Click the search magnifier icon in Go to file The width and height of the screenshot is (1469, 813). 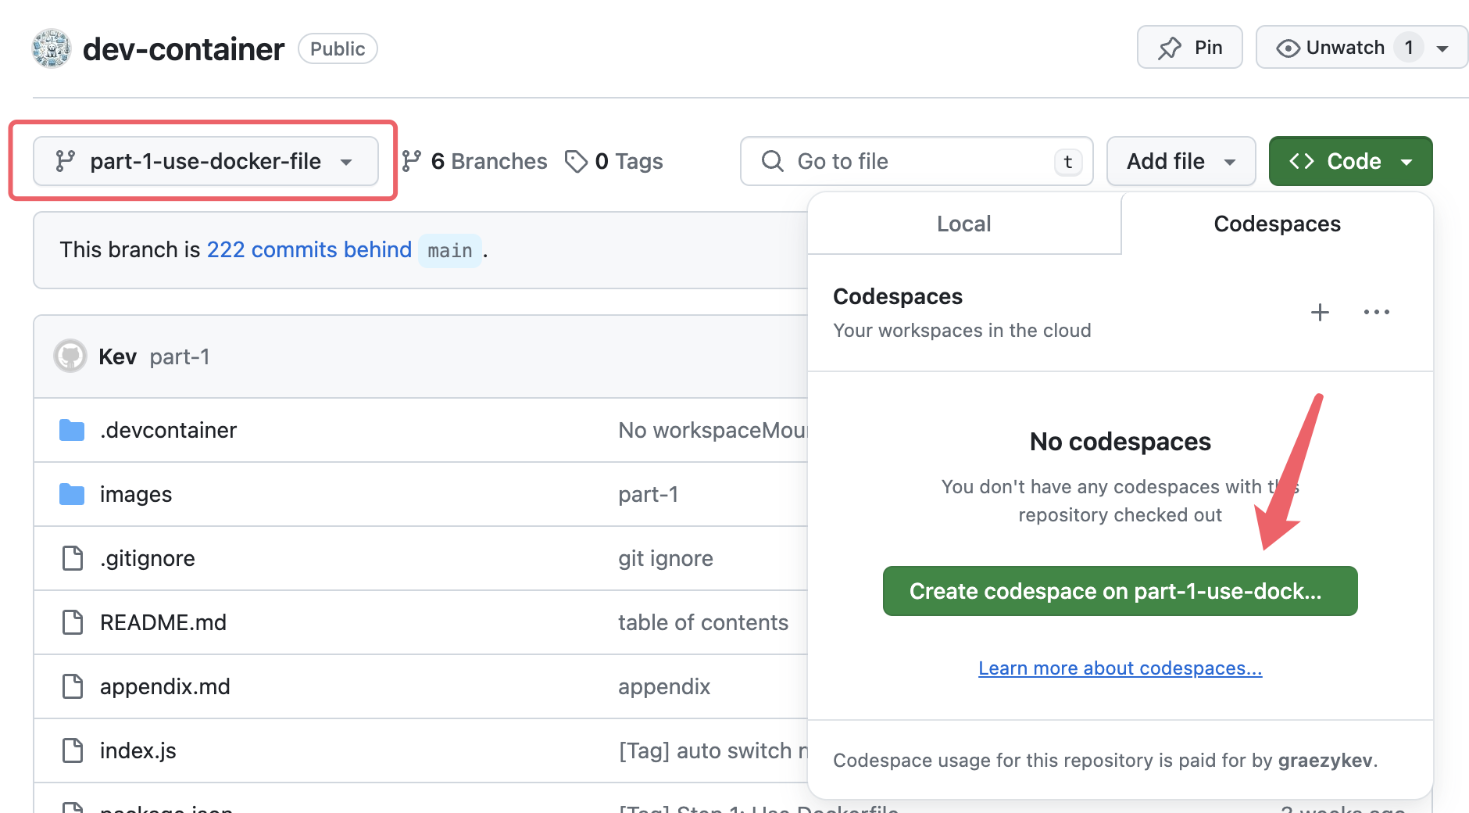[x=772, y=161]
